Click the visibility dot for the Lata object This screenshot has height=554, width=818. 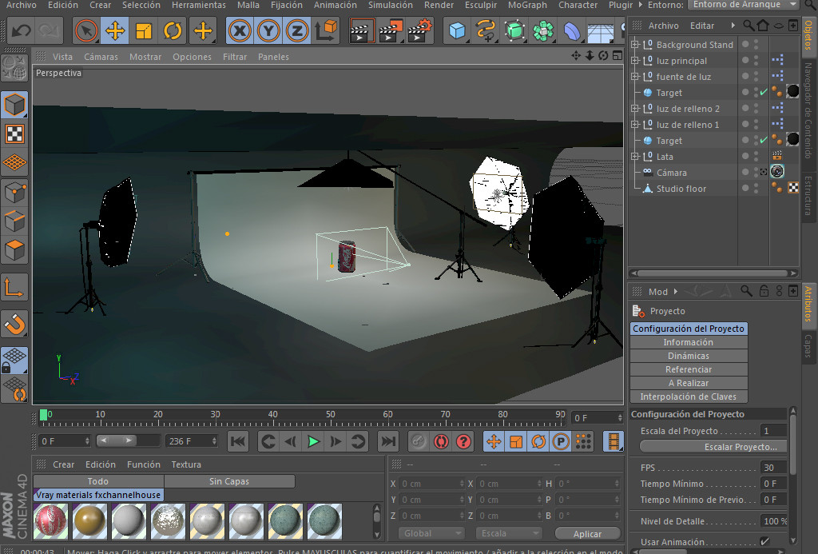(746, 157)
